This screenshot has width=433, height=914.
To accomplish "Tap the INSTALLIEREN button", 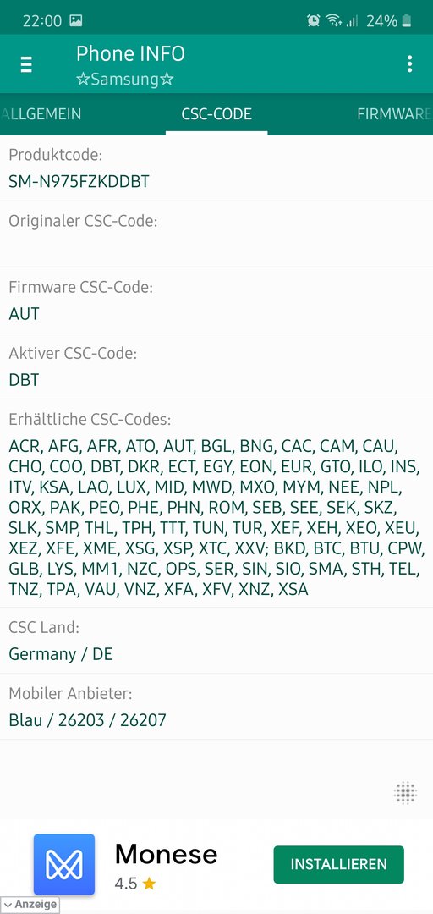I will [338, 864].
